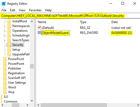Select the Operations folder icon
The height and width of the screenshot is (107, 140).
9,31
